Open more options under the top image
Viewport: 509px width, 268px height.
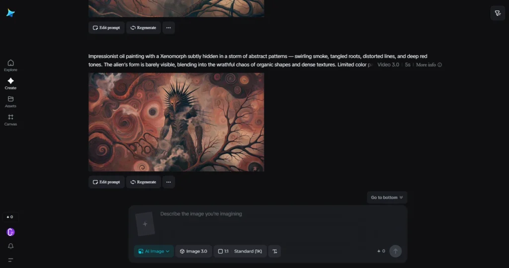point(169,28)
